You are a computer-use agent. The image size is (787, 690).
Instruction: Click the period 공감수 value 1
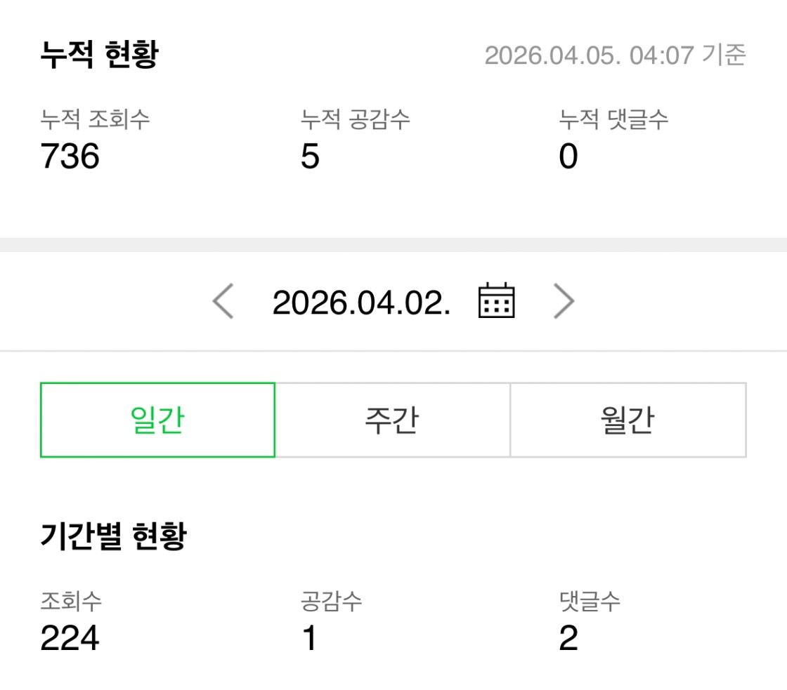pyautogui.click(x=309, y=638)
